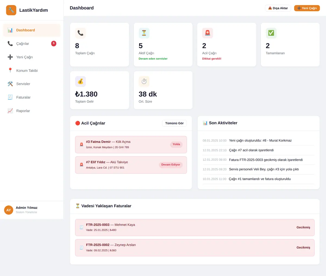Click the LastikYardım wrench logo icon

(11, 10)
